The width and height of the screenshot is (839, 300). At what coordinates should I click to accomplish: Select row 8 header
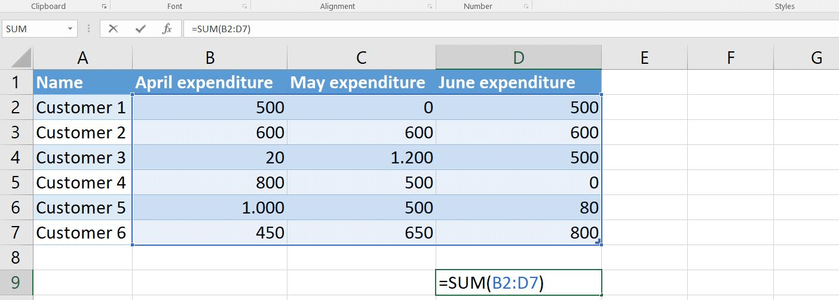click(16, 258)
